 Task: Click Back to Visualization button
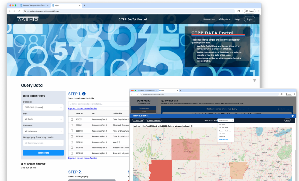154,120
